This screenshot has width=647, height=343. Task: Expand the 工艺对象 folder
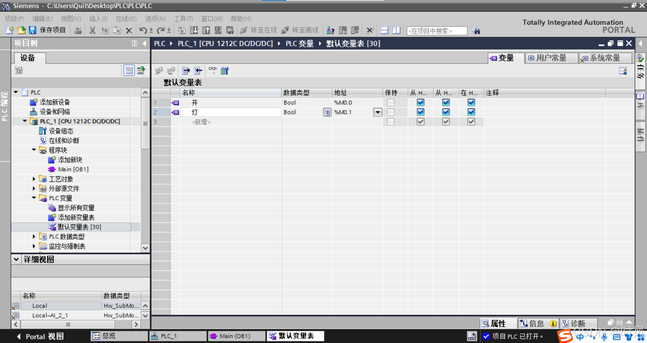[34, 179]
